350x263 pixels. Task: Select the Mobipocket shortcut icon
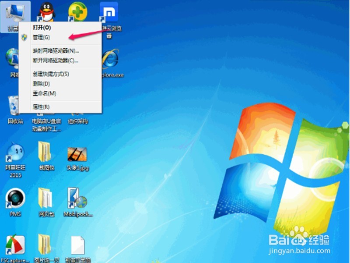[x=77, y=198]
